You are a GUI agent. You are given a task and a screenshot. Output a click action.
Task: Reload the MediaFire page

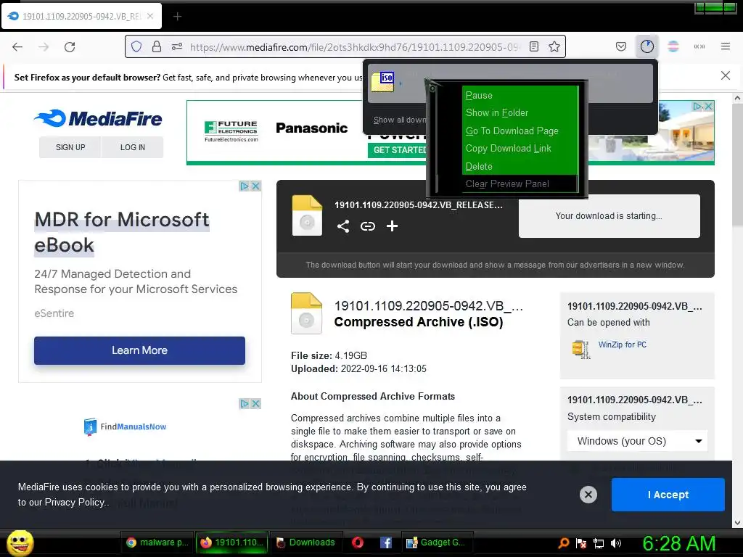[x=70, y=47]
